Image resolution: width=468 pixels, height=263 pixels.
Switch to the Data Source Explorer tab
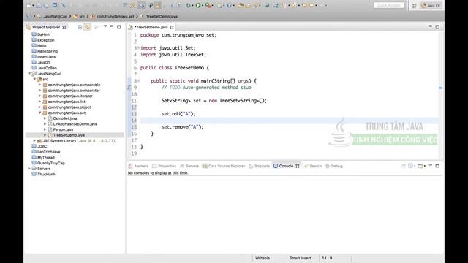click(224, 166)
